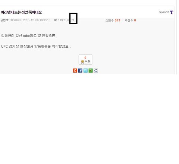The width and height of the screenshot is (179, 164).
Task: Share post on Google
Action: [x=96, y=70]
